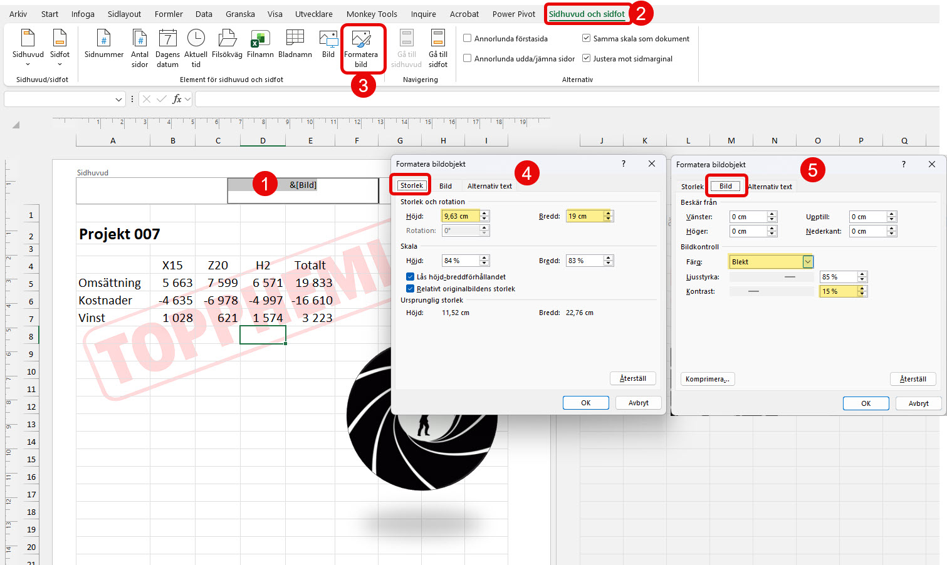Open the Sidlayout ribbon tab
This screenshot has height=565, width=947.
click(124, 14)
